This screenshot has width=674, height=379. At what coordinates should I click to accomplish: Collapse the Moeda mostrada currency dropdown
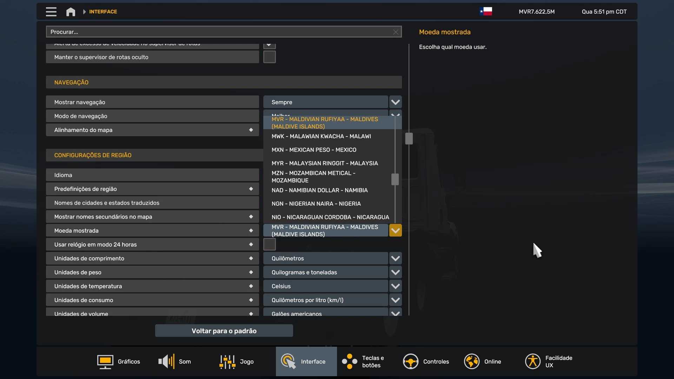[x=395, y=231]
